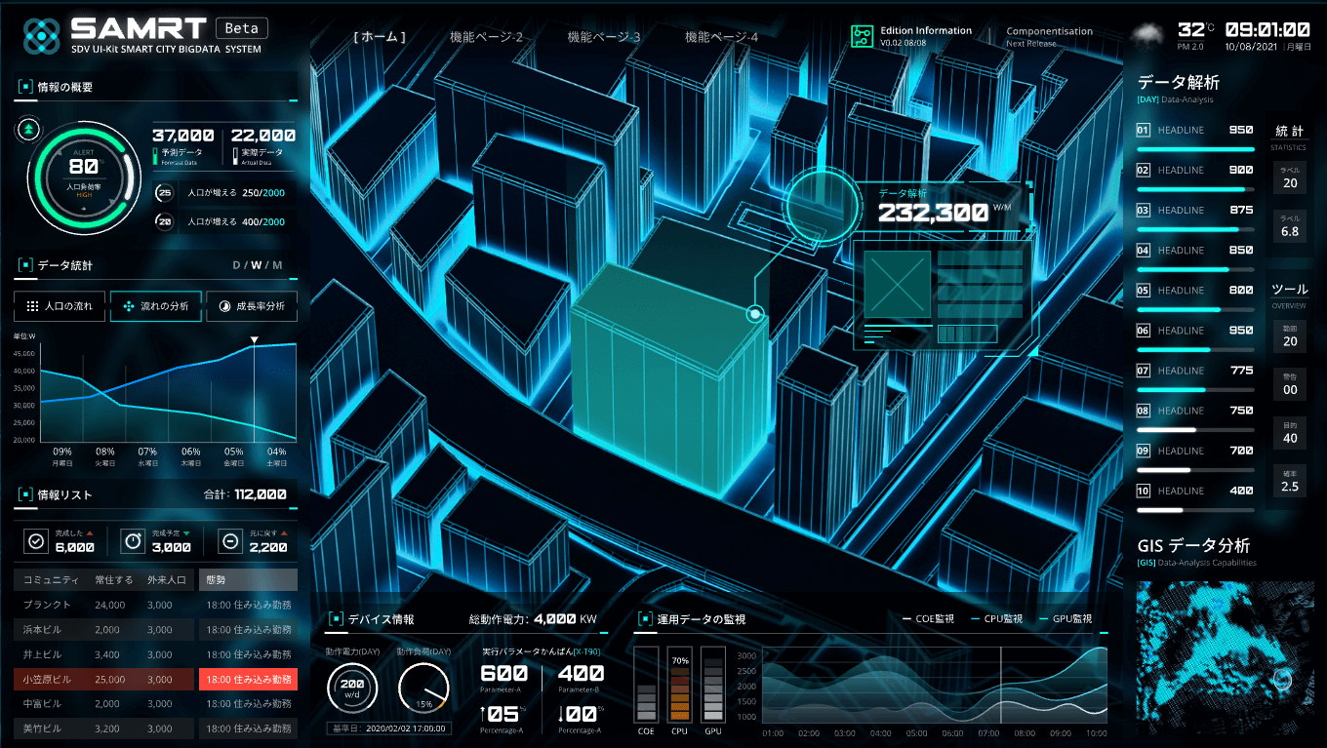This screenshot has height=748, width=1327.
Task: Click the minus-circle revert icon
Action: [230, 540]
